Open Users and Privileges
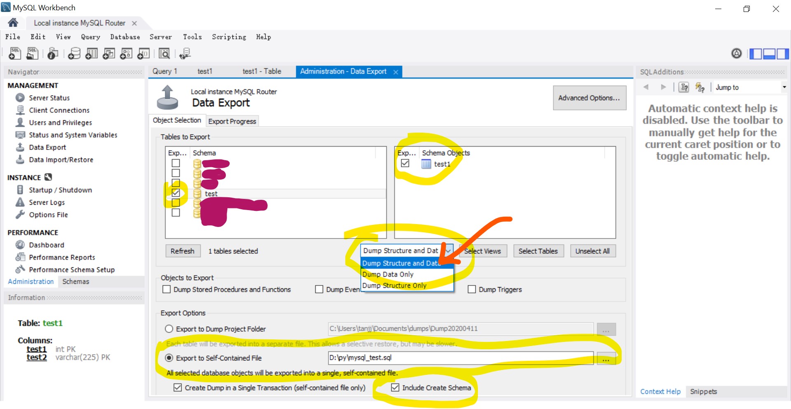Viewport: 791px width, 409px height. (x=60, y=122)
